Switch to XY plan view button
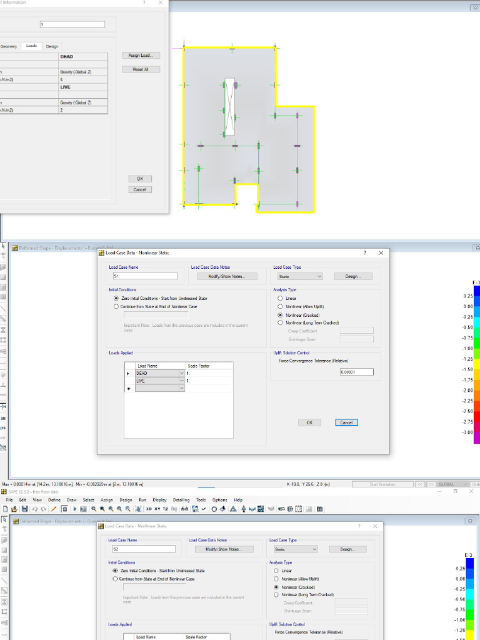Image resolution: width=480 pixels, height=640 pixels. (x=157, y=509)
